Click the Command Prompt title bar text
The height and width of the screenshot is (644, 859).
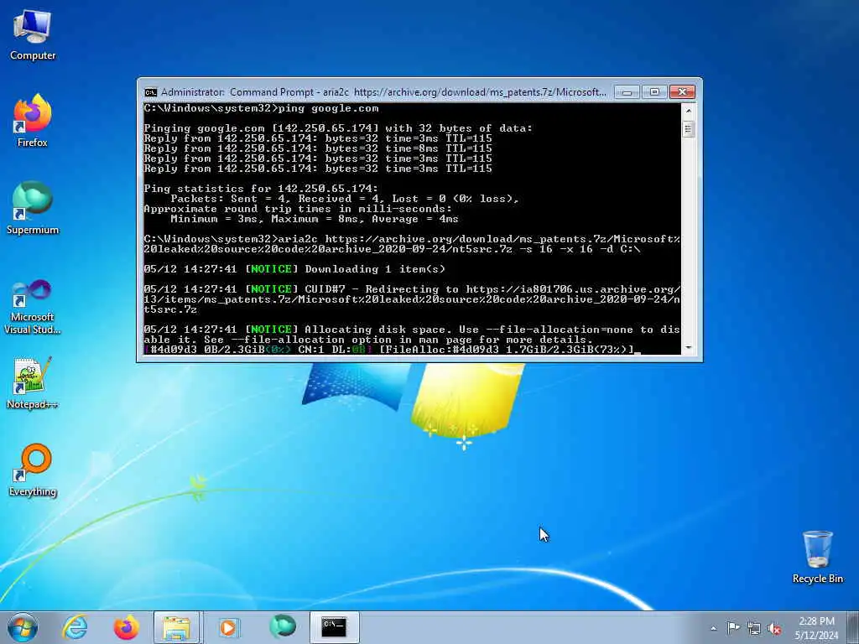pos(383,92)
